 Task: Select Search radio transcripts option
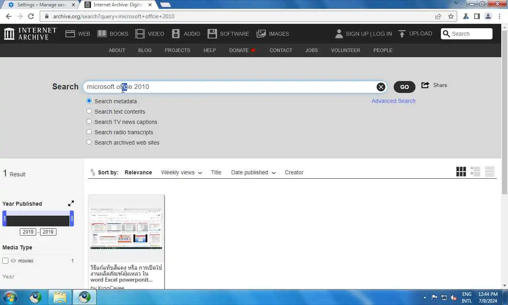pos(89,132)
